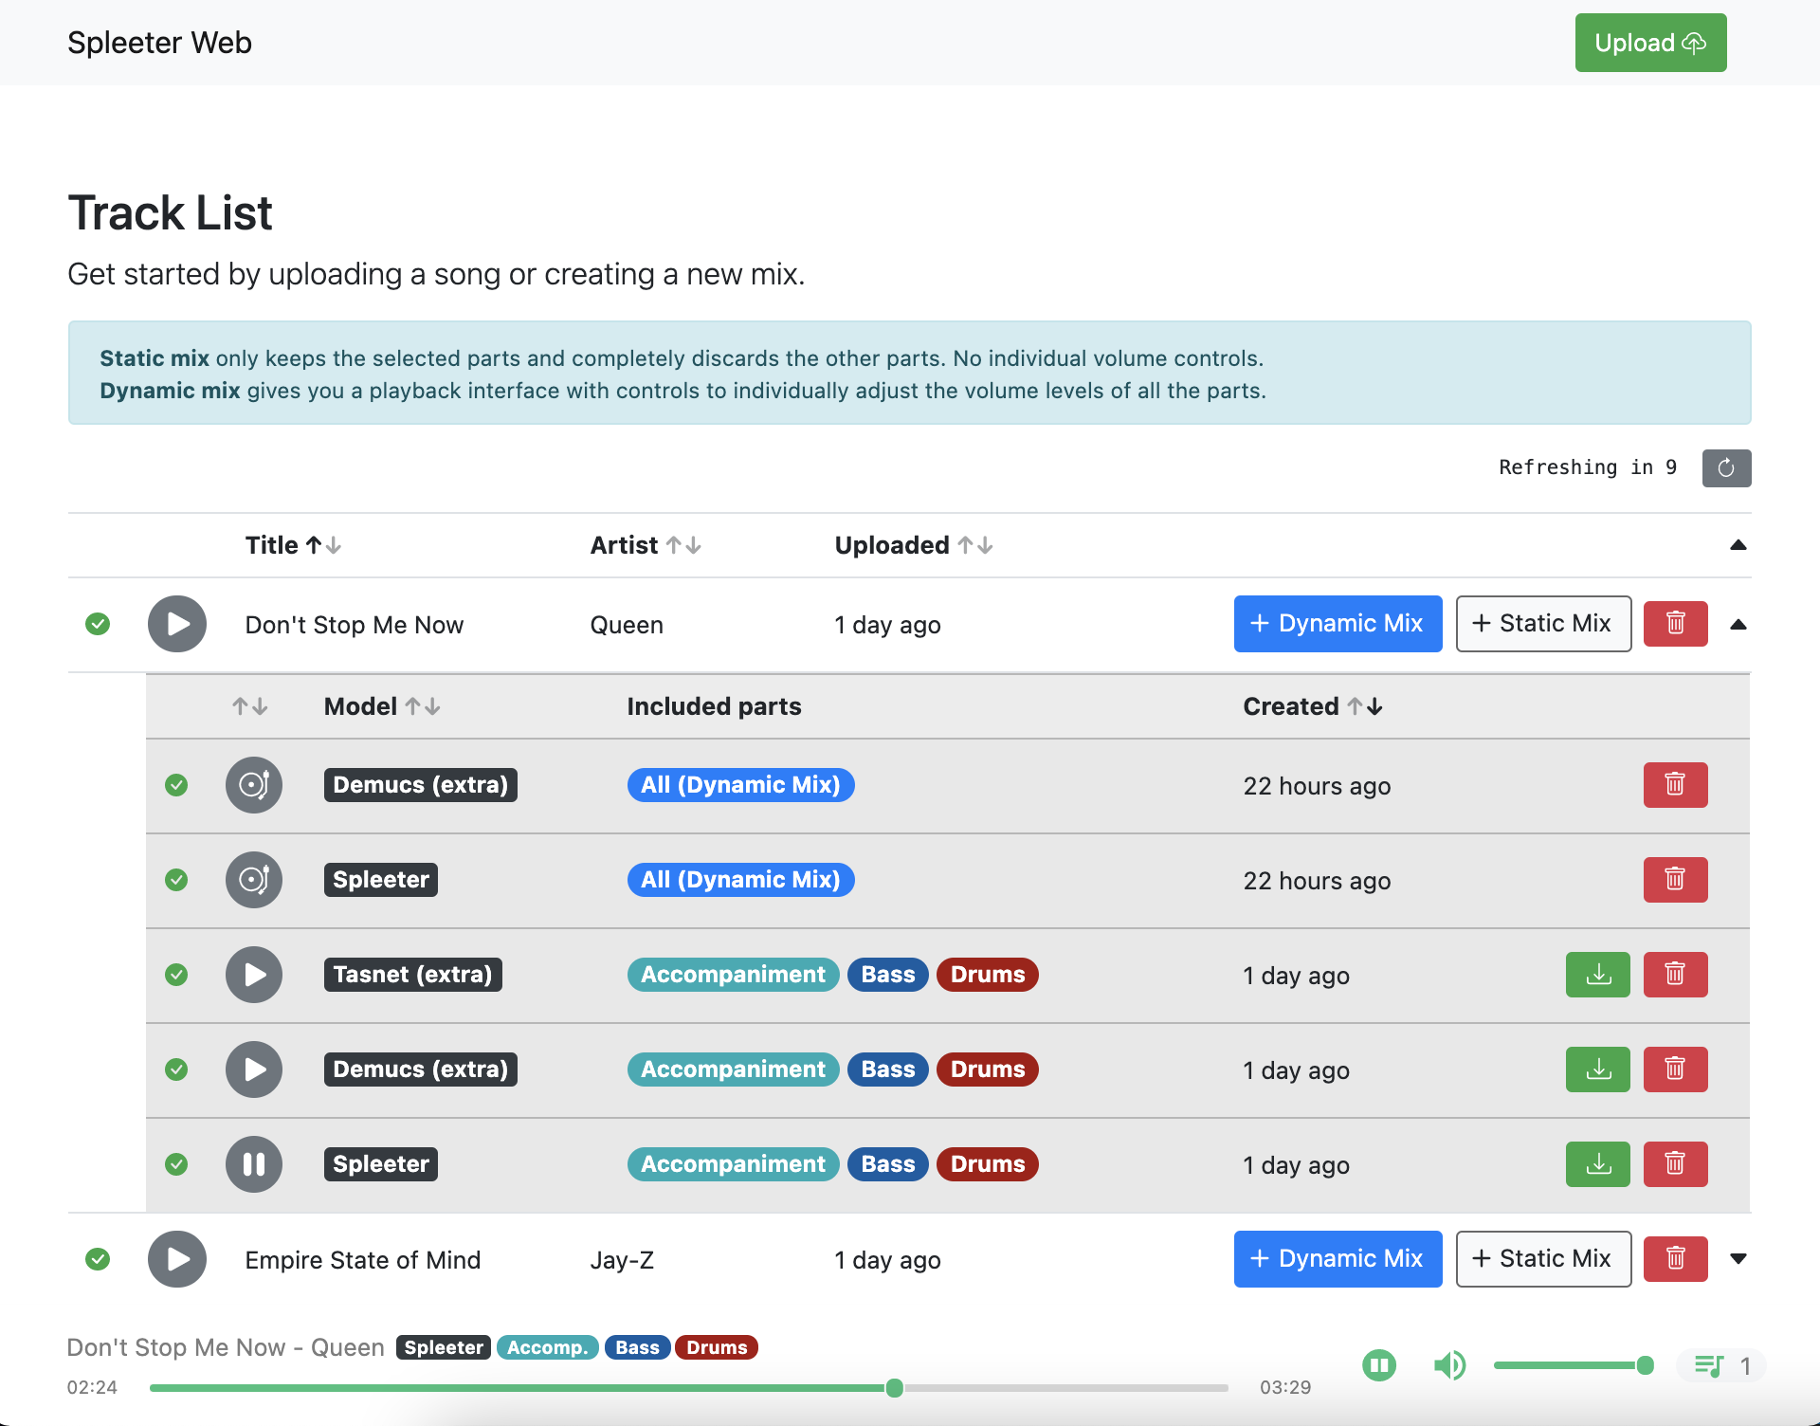The image size is (1820, 1426).
Task: Delete the Spleeter dynamic mix row
Action: (x=1675, y=880)
